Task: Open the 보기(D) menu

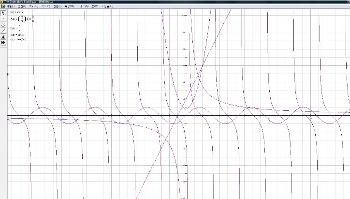Action: 34,6
